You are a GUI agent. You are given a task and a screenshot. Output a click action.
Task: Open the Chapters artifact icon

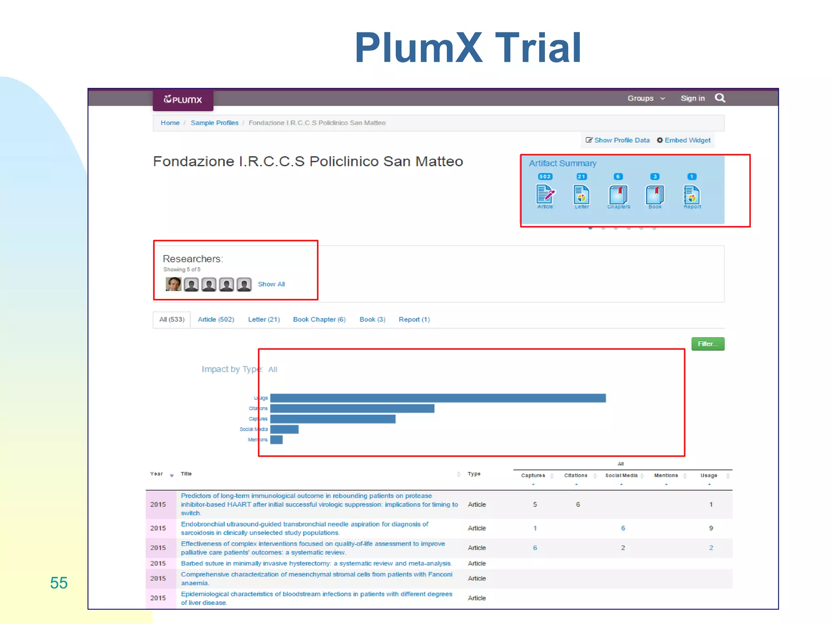pos(618,194)
